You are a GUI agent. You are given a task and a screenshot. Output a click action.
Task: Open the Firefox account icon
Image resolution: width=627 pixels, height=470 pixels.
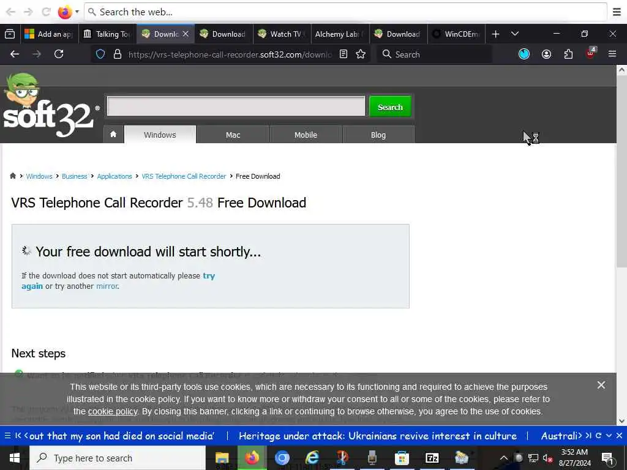pos(546,54)
